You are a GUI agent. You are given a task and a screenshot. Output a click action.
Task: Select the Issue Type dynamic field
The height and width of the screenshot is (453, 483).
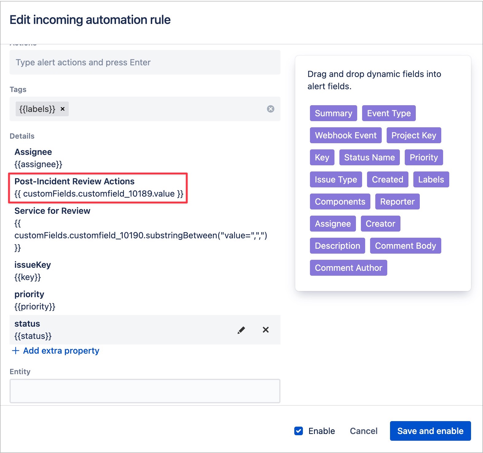pyautogui.click(x=336, y=179)
